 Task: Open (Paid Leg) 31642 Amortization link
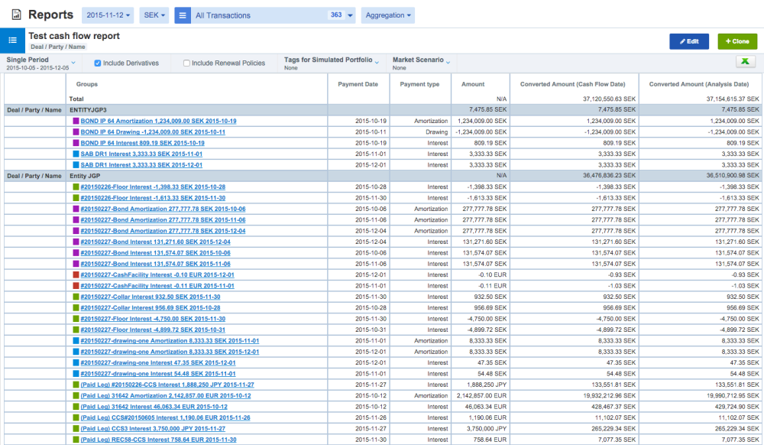(166, 396)
